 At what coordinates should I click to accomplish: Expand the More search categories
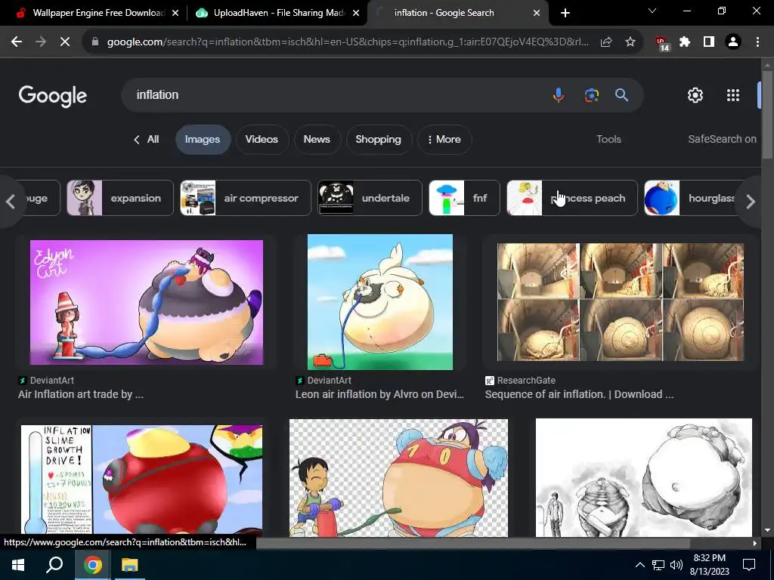(x=444, y=140)
